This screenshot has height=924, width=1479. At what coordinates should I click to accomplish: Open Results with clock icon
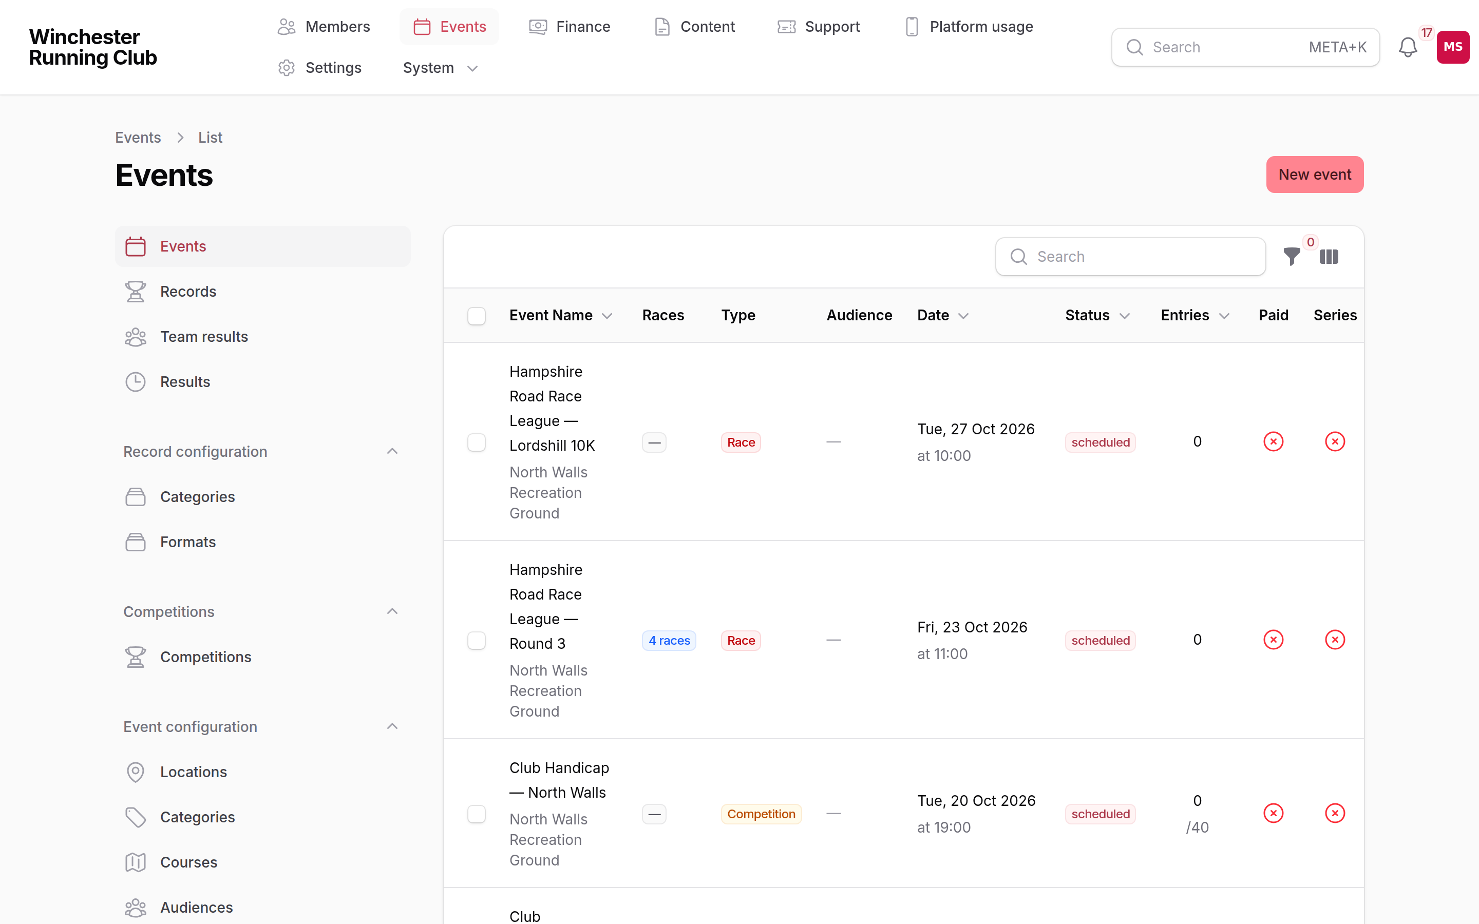(x=263, y=382)
